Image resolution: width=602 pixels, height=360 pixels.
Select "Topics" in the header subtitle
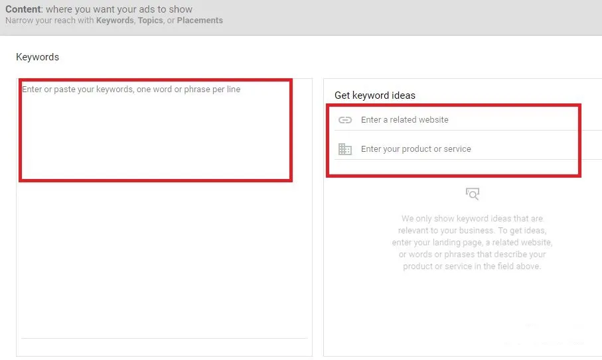(150, 21)
